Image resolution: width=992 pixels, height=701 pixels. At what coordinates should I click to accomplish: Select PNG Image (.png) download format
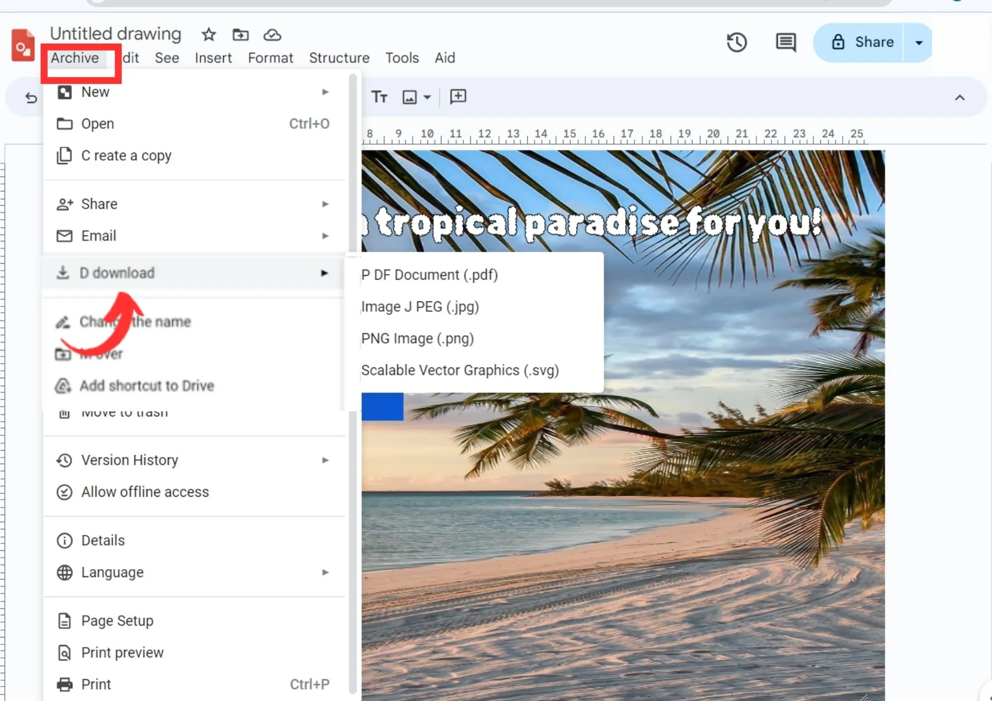point(417,338)
